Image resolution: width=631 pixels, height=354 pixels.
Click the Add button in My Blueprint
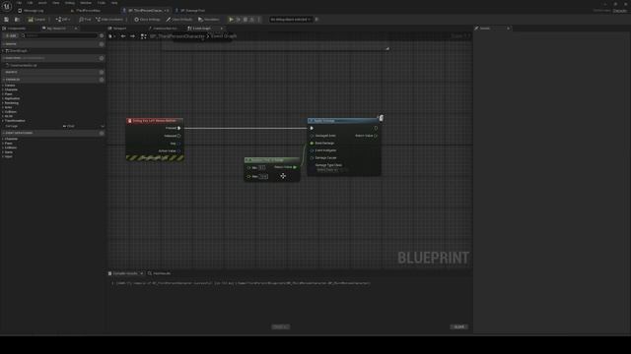point(11,35)
